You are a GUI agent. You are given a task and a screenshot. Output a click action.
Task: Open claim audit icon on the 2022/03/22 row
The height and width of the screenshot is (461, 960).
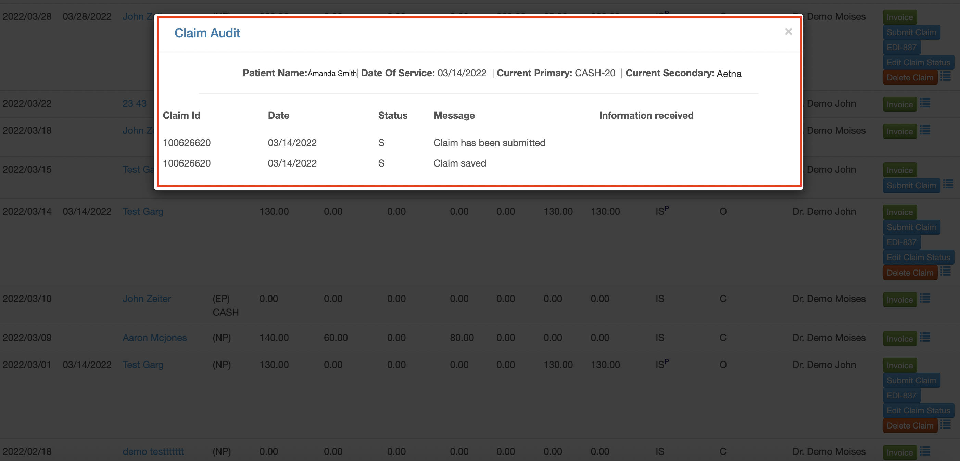[926, 104]
